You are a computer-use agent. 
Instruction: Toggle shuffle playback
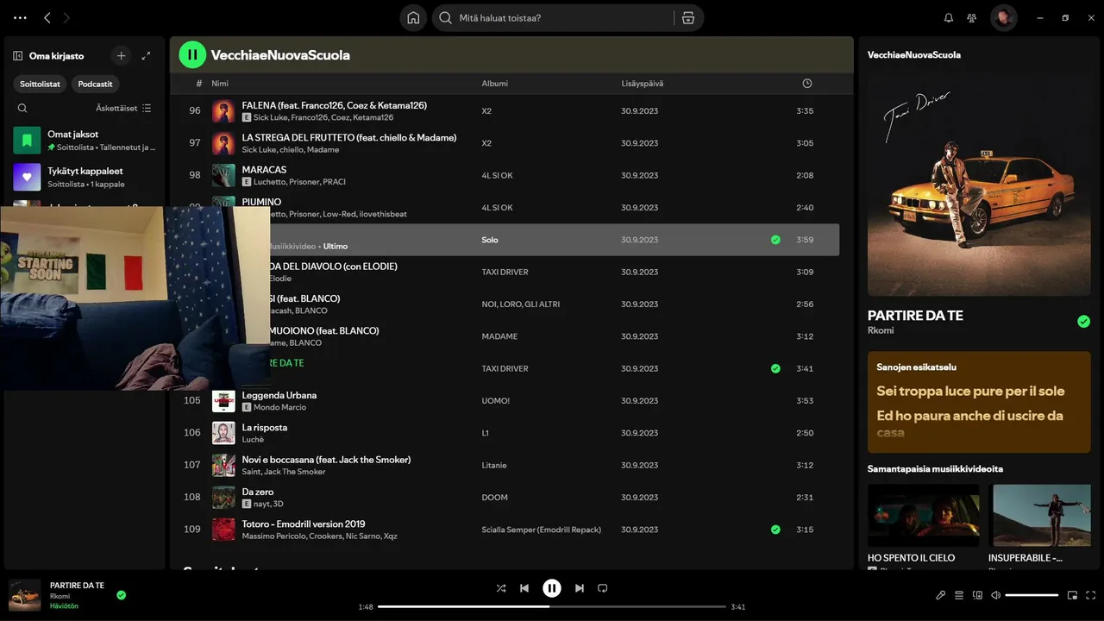coord(501,588)
